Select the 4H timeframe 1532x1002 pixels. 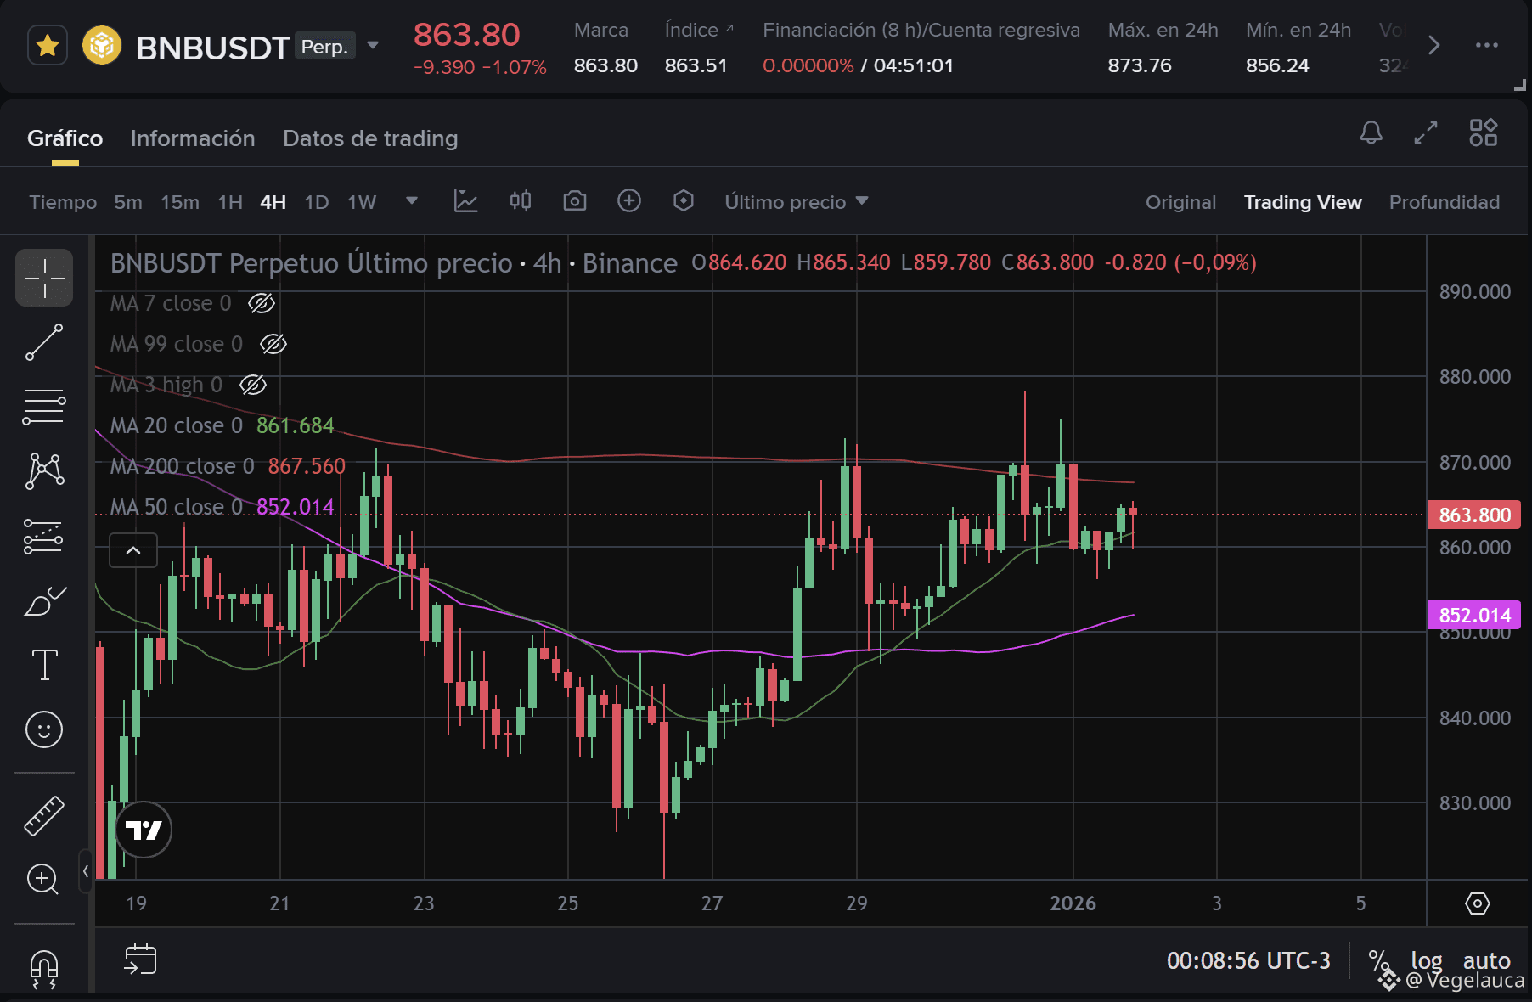pyautogui.click(x=273, y=202)
